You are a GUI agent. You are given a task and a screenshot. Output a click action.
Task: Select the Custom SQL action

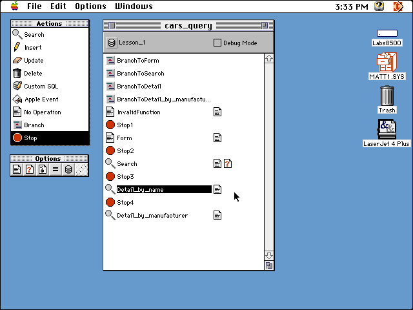click(50, 86)
